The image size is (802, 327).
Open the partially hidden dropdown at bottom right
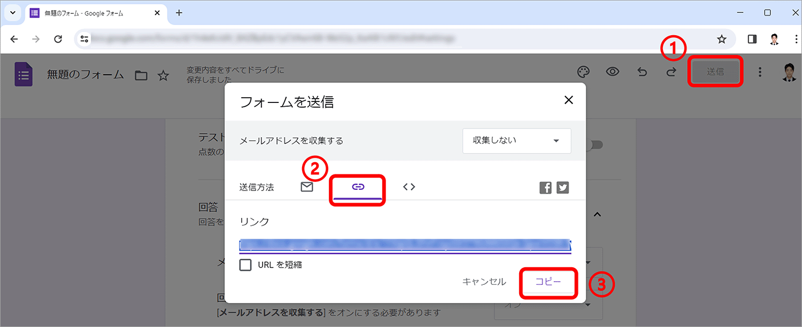[x=549, y=305]
